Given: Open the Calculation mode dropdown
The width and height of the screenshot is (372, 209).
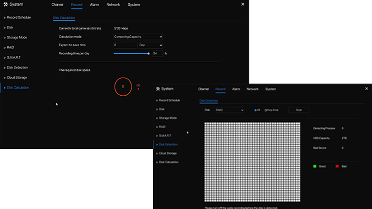Looking at the screenshot, I should pos(138,37).
